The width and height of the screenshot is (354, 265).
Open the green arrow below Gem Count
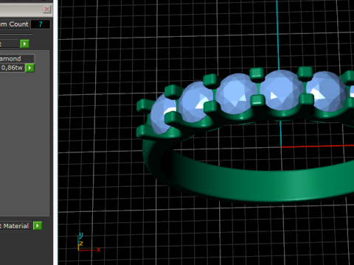pyautogui.click(x=24, y=44)
